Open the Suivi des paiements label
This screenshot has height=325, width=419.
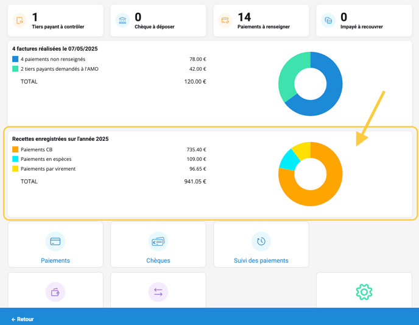(261, 260)
